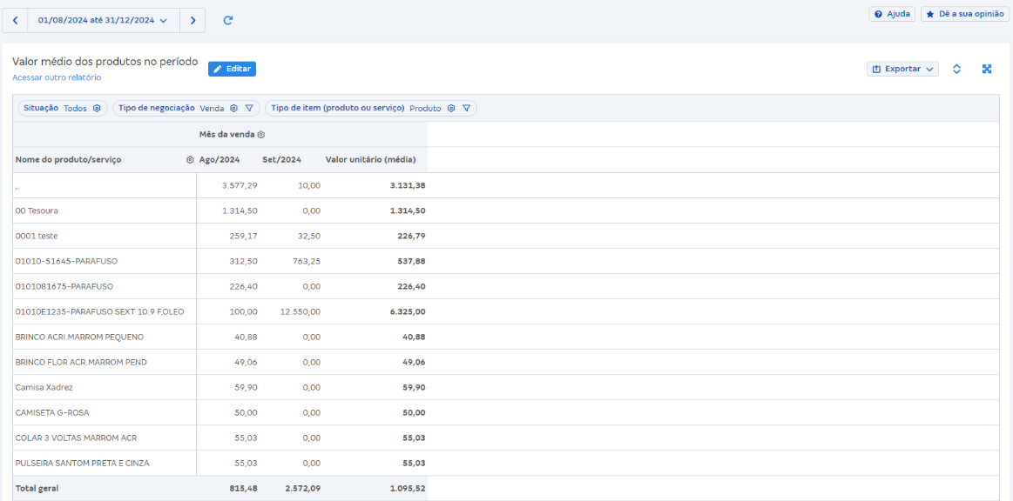Toggle expand/collapse rows chevron icon
The height and width of the screenshot is (501, 1013).
point(956,69)
